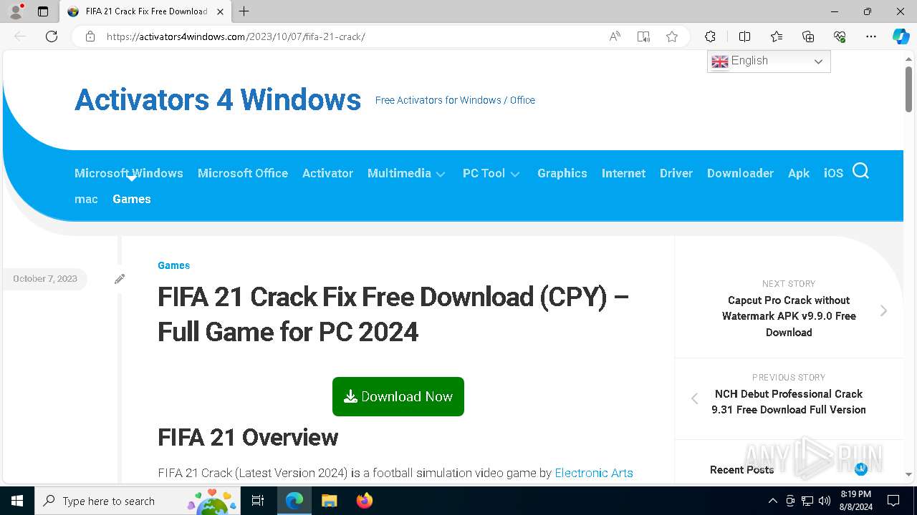The image size is (917, 515).
Task: Open Edge Settings and more menu
Action: pyautogui.click(x=871, y=36)
